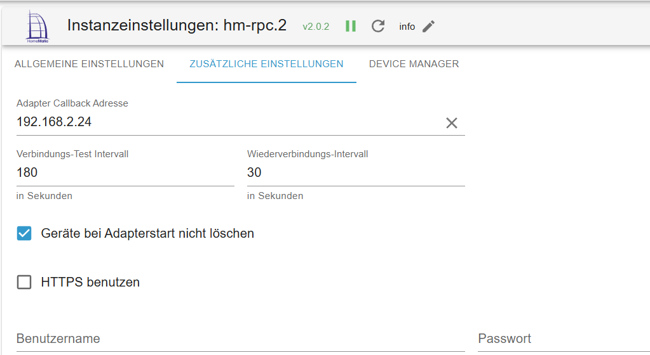Switch to the Device Manager tab

[414, 64]
